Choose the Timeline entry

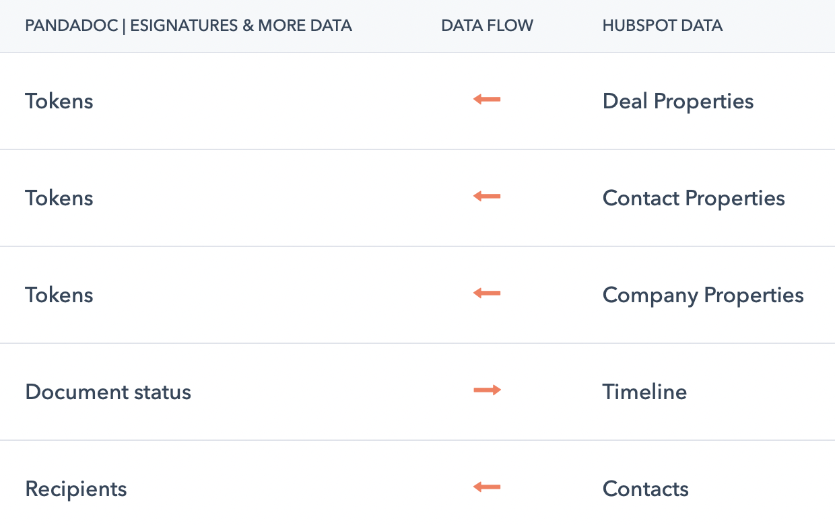[x=644, y=392]
